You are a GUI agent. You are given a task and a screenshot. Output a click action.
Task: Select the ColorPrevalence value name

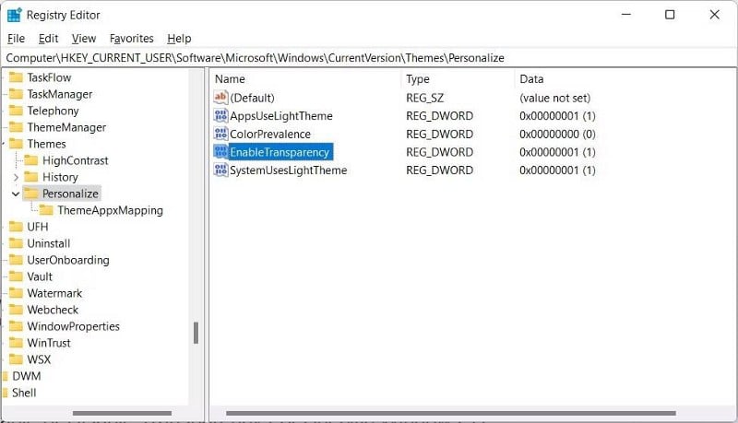(270, 134)
